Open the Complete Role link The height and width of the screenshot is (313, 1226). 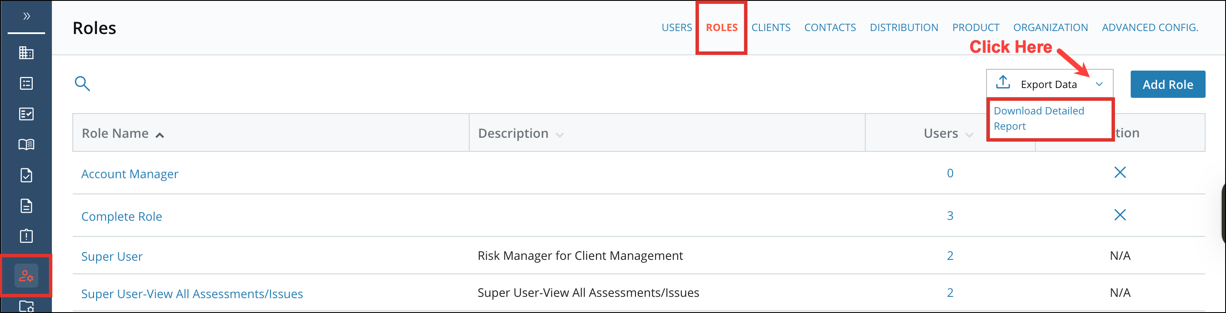click(121, 216)
